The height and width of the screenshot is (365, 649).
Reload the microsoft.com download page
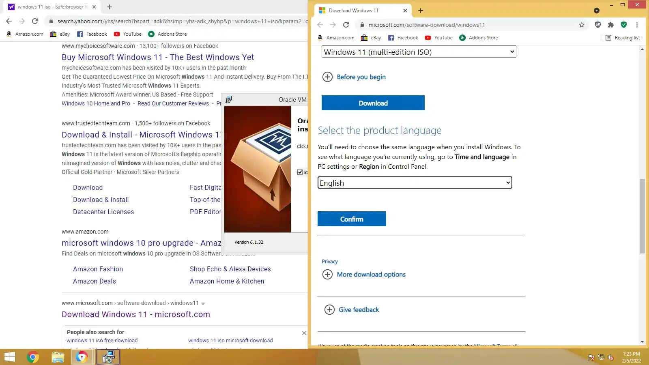346,25
